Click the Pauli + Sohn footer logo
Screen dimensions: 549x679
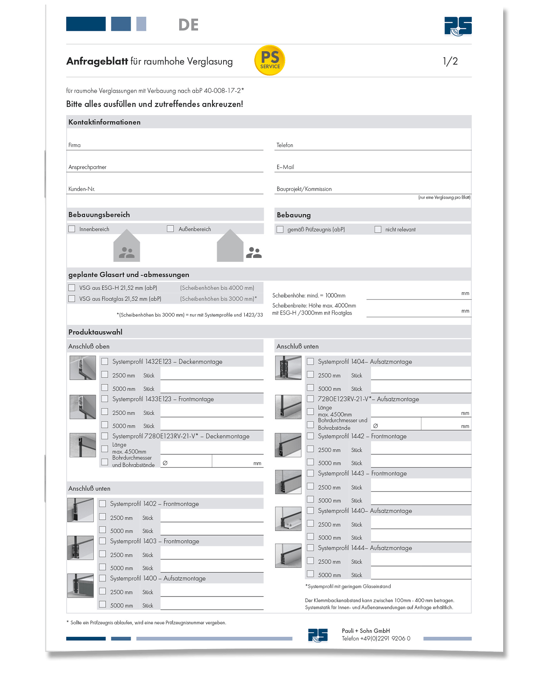pyautogui.click(x=318, y=635)
